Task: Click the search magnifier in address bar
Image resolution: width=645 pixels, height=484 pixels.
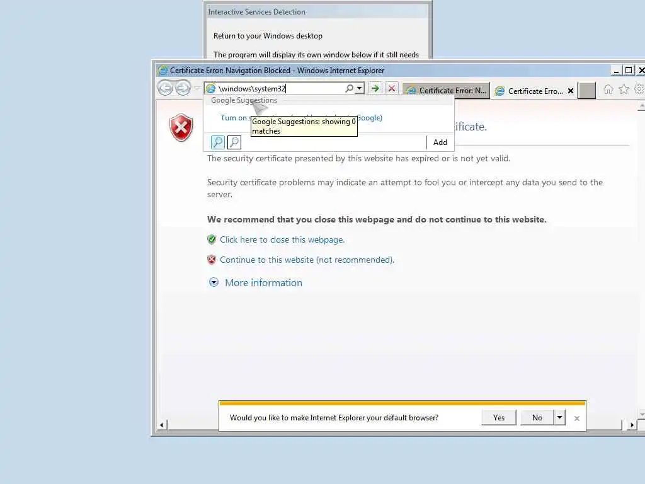Action: tap(349, 88)
